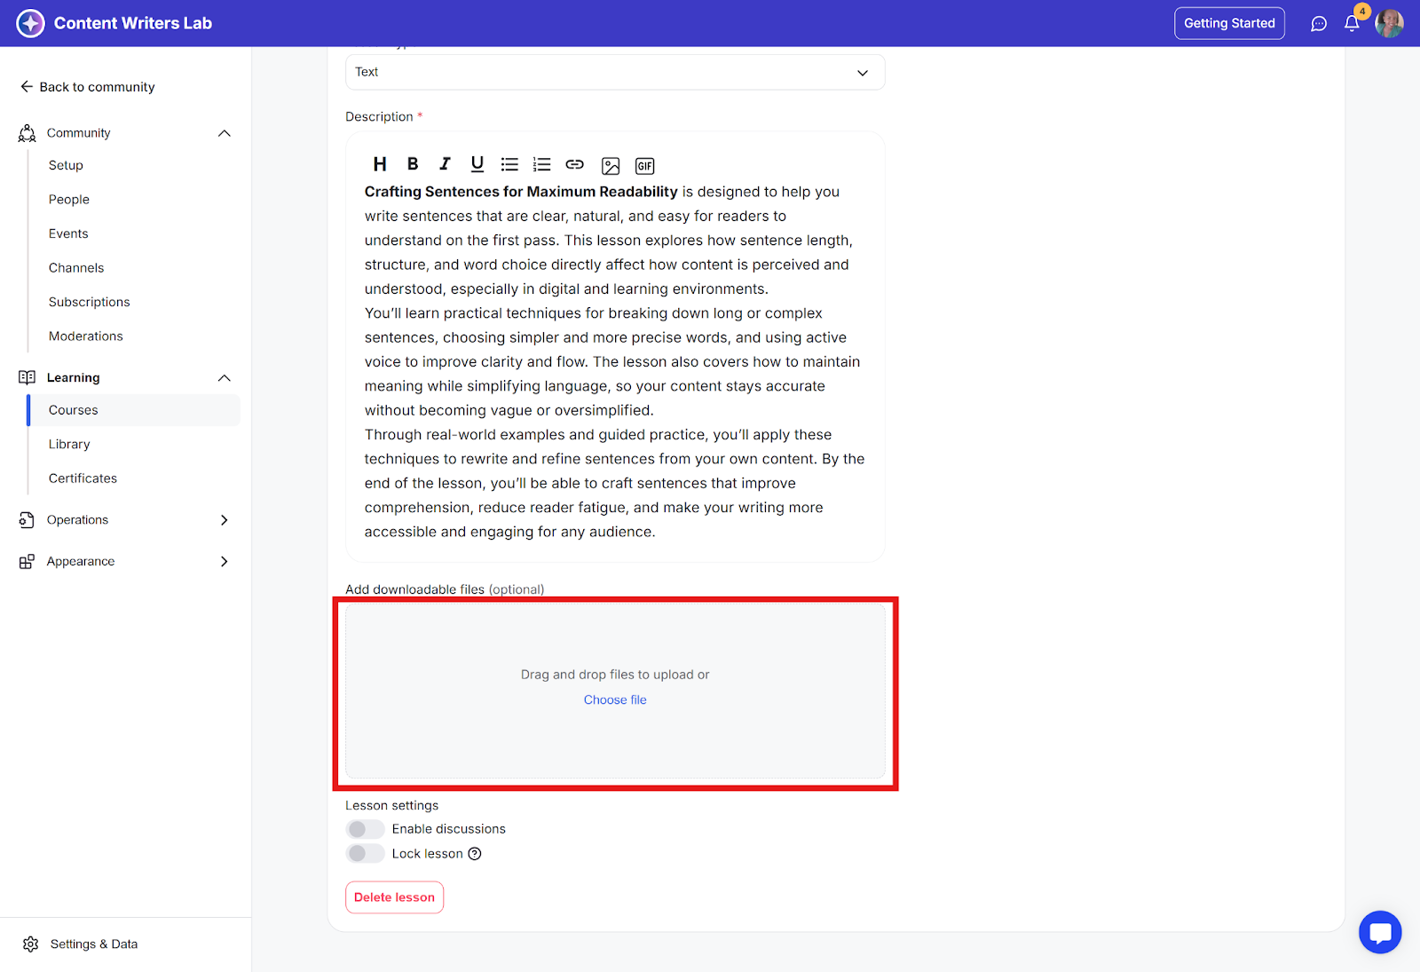
Task: Open the Text lesson type dropdown
Action: (x=615, y=72)
